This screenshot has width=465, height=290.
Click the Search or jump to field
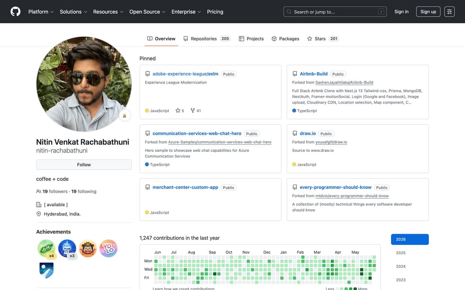click(335, 12)
